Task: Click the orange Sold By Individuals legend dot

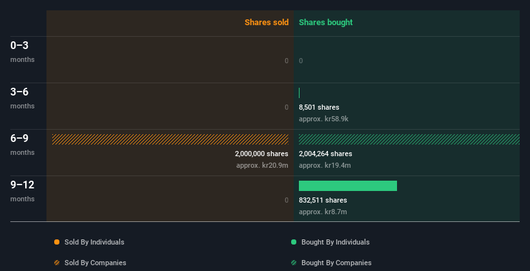Action: [x=57, y=242]
